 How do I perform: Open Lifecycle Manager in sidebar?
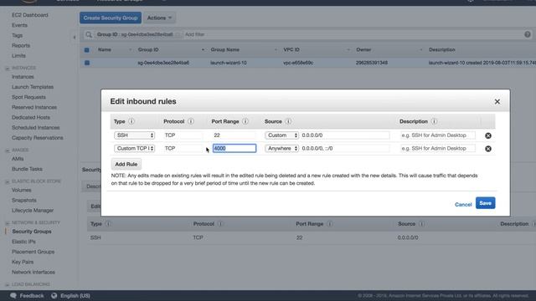33,211
